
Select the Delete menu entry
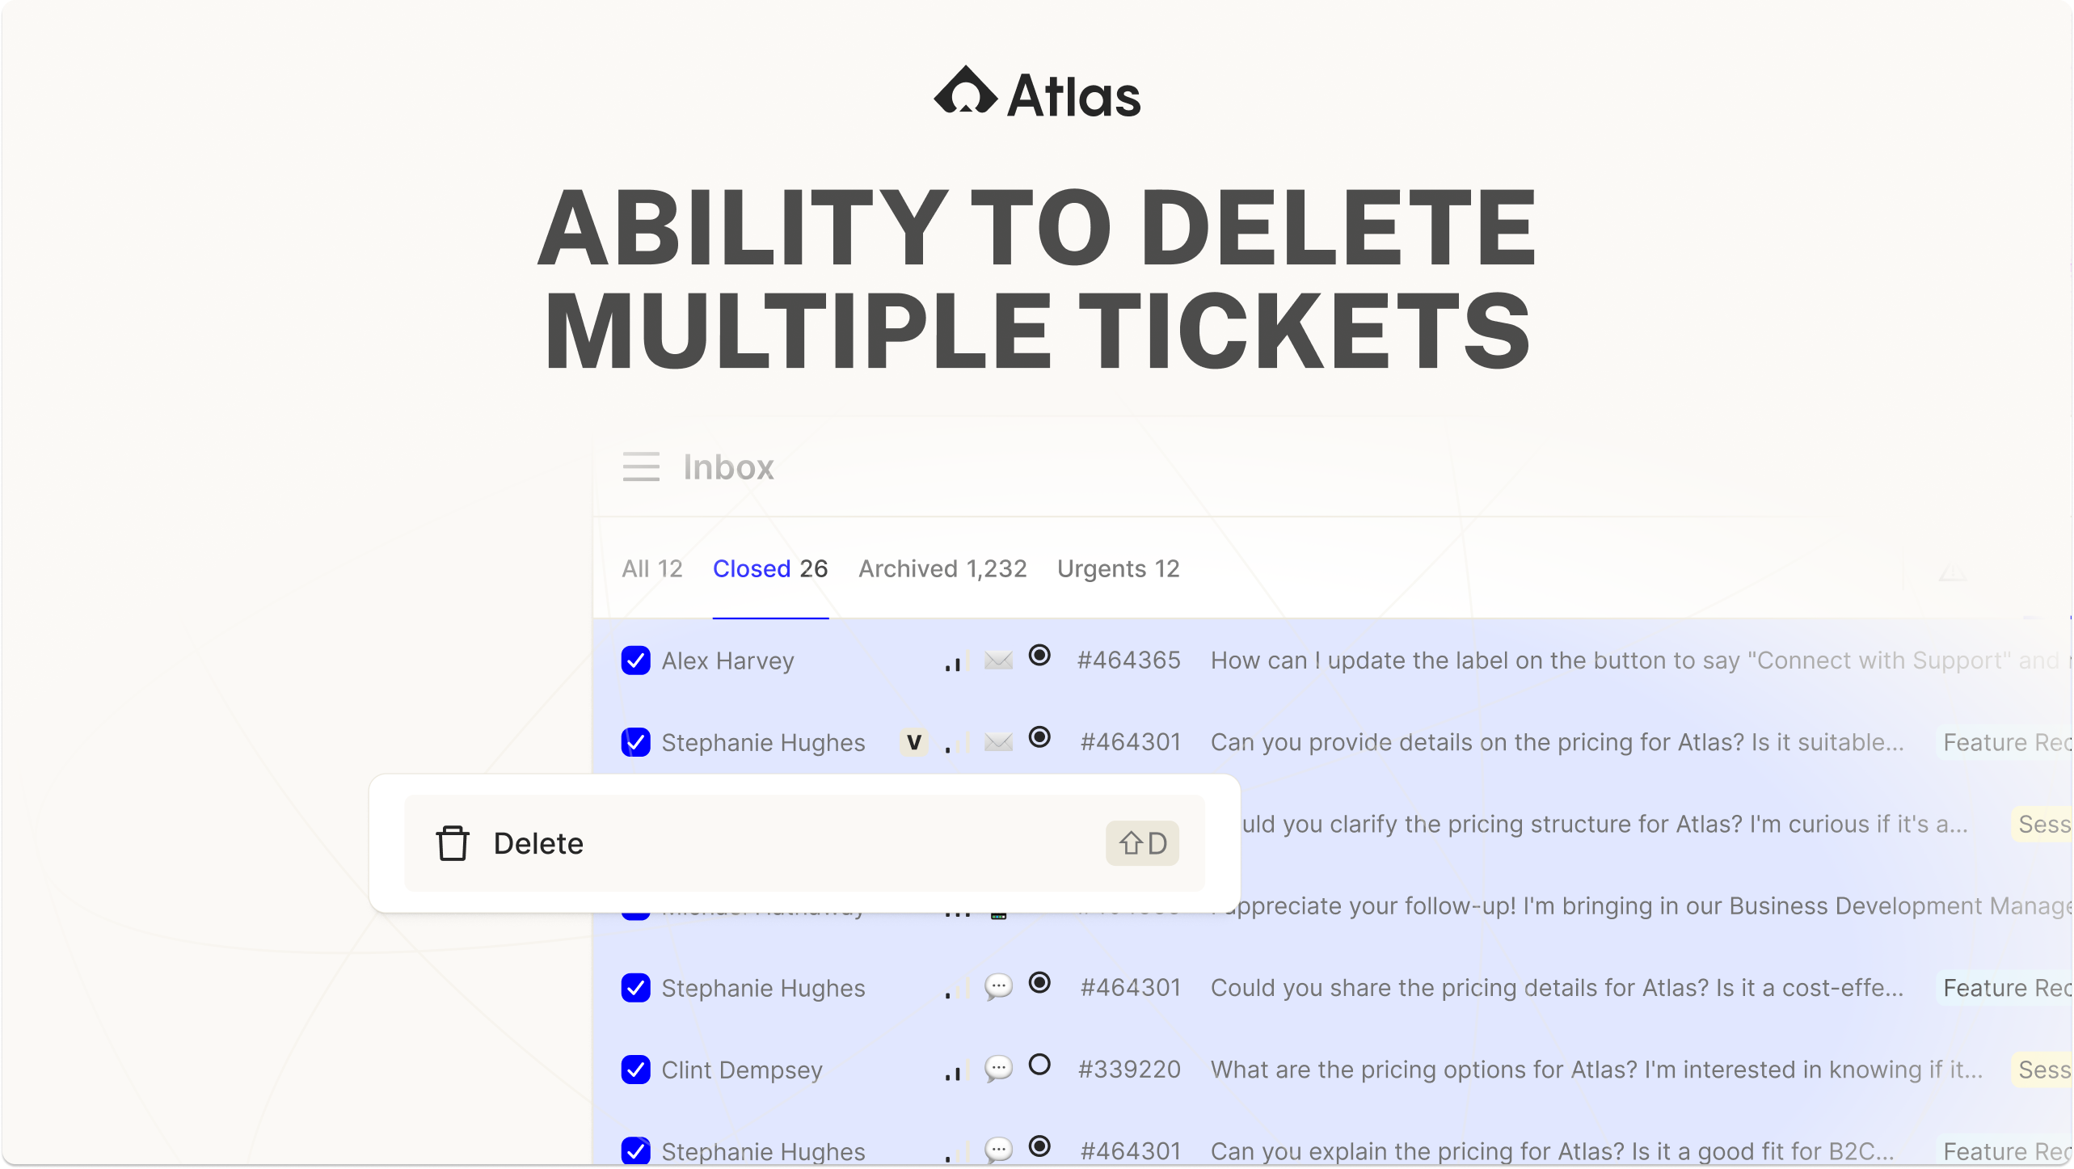[x=804, y=843]
